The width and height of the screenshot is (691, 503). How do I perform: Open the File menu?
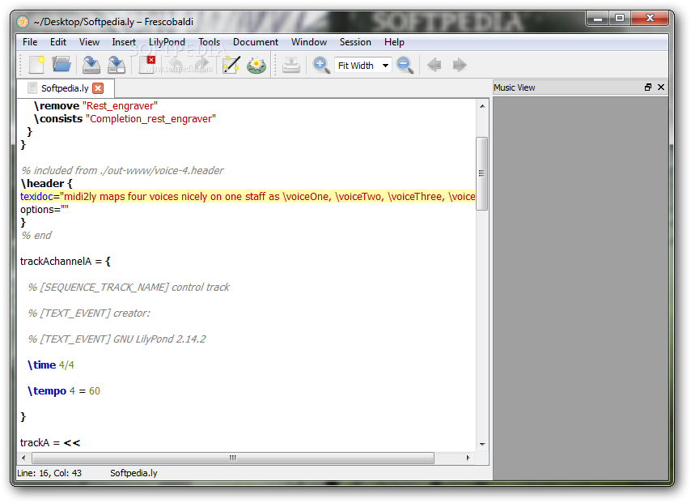(x=30, y=42)
